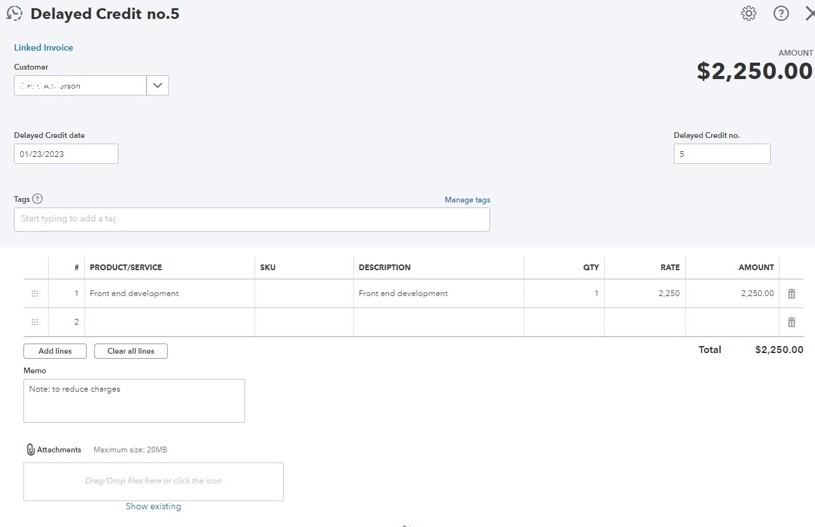Image resolution: width=815 pixels, height=527 pixels.
Task: Select the Amount cell showing 2,250.00
Action: (732, 294)
